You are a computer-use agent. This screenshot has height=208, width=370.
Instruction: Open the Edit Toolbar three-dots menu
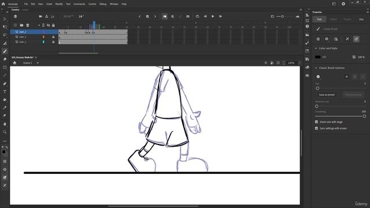[x=5, y=141]
